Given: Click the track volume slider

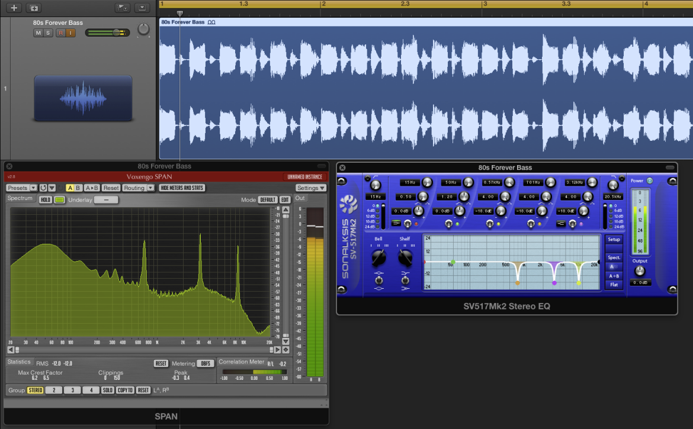Looking at the screenshot, I should coord(107,33).
